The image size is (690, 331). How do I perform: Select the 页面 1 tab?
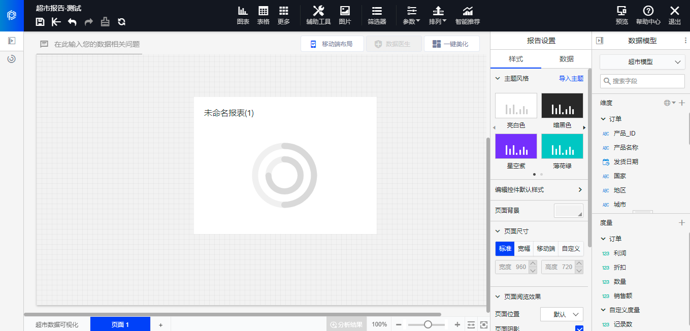coord(120,324)
